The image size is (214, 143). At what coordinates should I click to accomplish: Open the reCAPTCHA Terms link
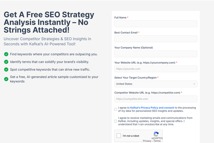point(157,141)
